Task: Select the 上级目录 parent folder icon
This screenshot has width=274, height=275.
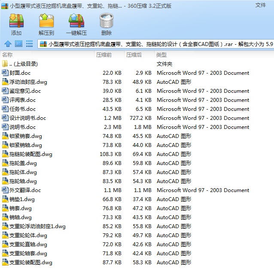Action: [x=5, y=64]
